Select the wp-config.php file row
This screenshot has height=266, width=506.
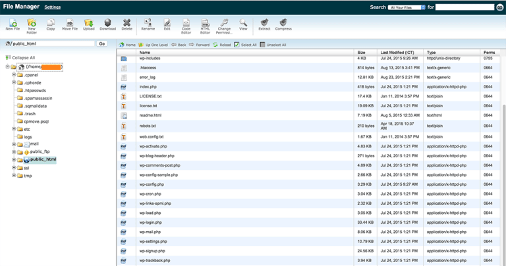click(x=308, y=184)
